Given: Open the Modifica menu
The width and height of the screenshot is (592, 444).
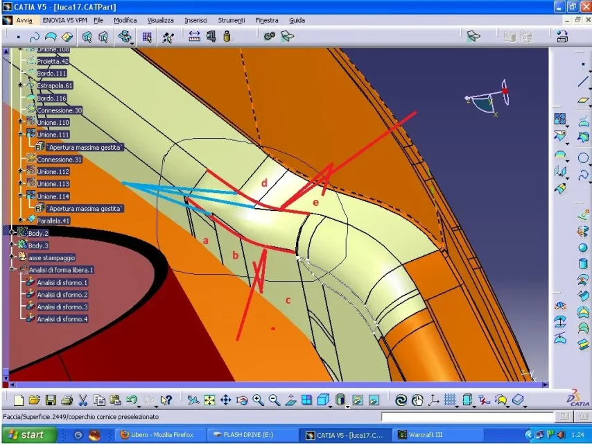Looking at the screenshot, I should (125, 20).
